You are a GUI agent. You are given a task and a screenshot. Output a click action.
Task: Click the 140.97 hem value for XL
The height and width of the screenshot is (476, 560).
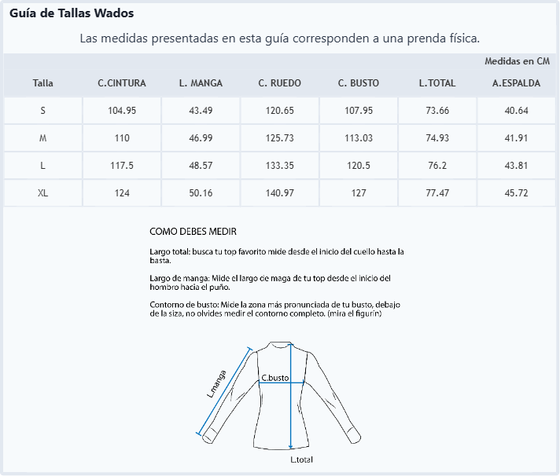click(280, 193)
